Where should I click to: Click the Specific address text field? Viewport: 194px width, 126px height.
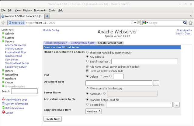[x=144, y=61]
